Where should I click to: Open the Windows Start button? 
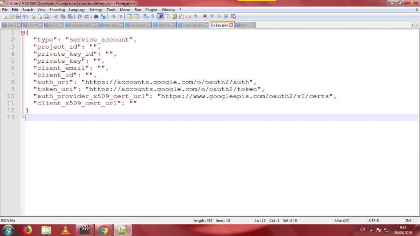(8, 230)
